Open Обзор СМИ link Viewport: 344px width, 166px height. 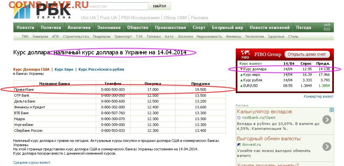coord(175,18)
